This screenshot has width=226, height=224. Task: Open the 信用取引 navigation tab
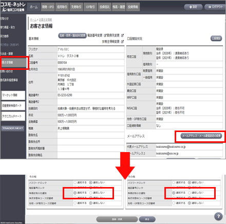pos(62,7)
